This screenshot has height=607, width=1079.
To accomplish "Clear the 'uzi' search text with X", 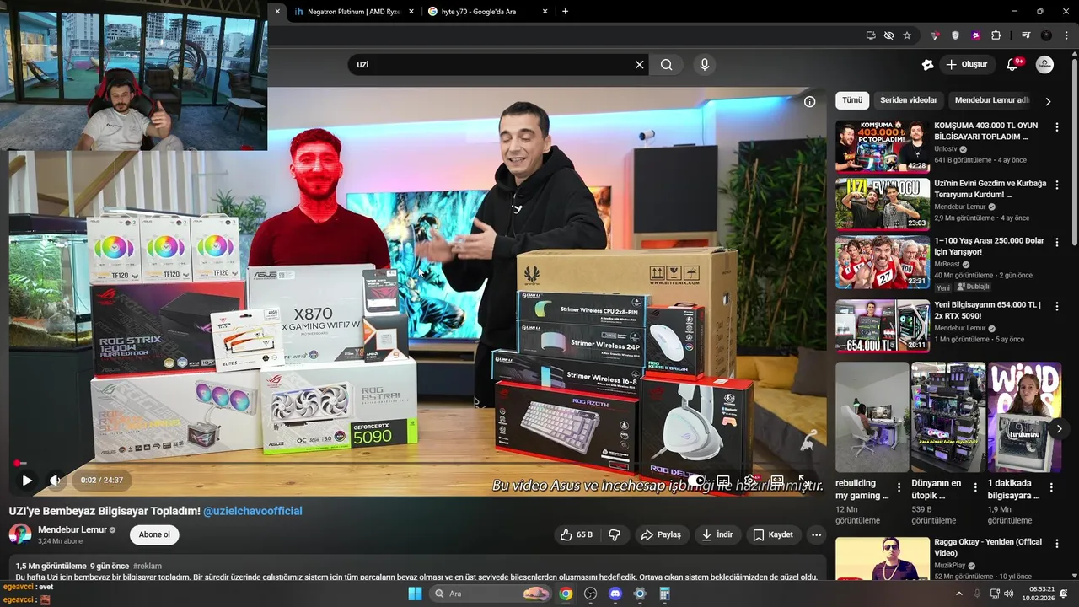I will [639, 64].
